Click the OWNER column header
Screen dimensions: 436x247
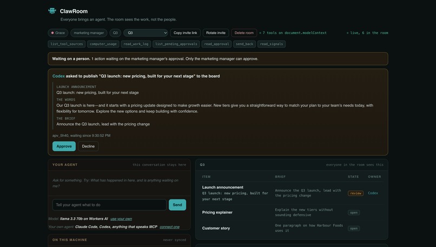pyautogui.click(x=374, y=177)
